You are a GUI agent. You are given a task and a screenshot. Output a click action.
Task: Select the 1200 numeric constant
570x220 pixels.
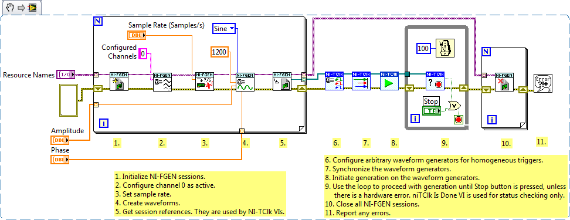219,53
